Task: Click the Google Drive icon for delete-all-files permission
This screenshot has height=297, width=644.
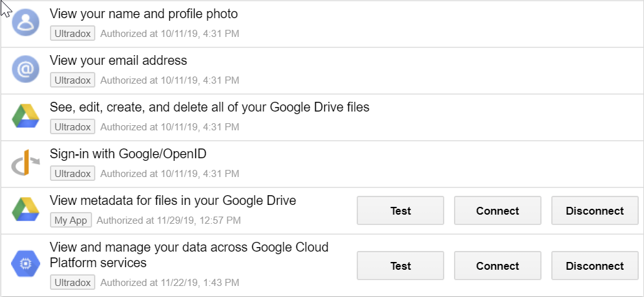Action: [25, 116]
